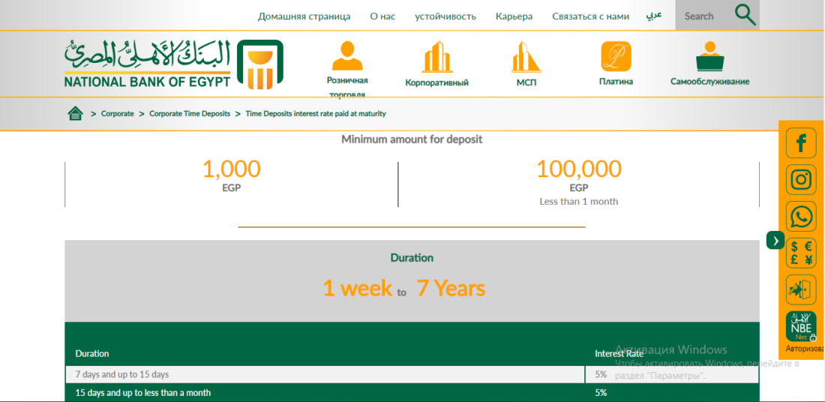Click the Связаться с нами link
The width and height of the screenshot is (825, 402).
pos(590,16)
